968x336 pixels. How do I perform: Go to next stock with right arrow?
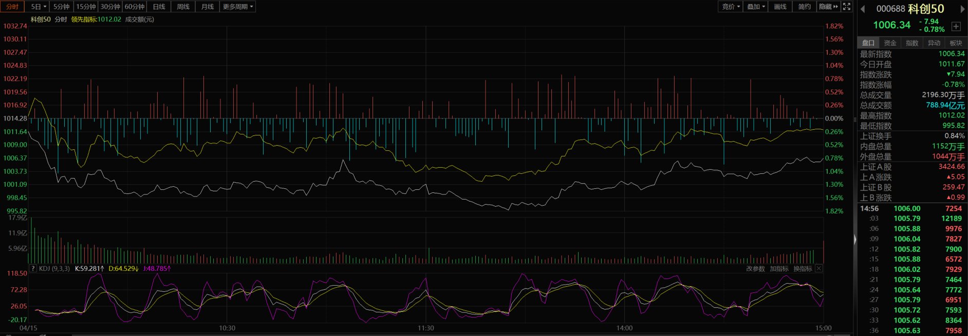(x=962, y=9)
